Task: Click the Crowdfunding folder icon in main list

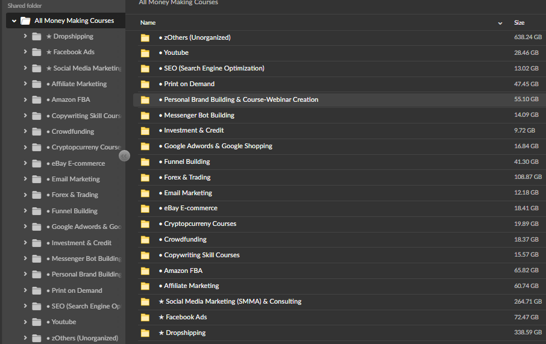Action: 145,240
